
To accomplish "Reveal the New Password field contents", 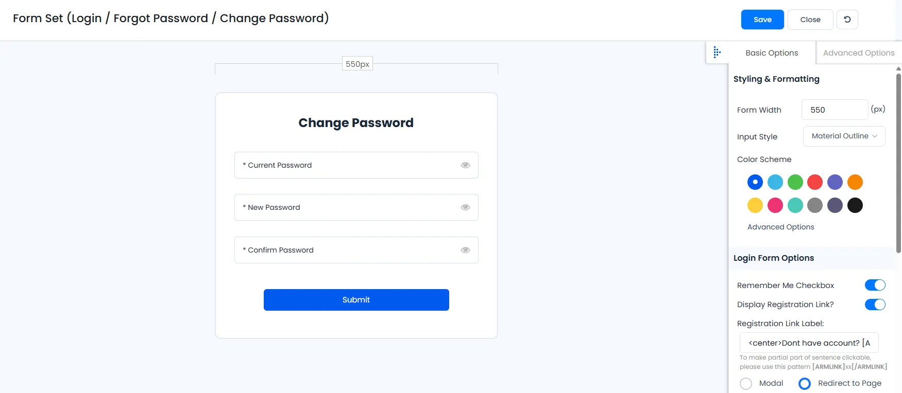I will click(x=465, y=207).
